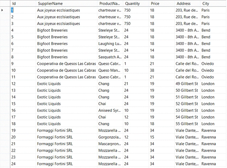Select the Id cell with value 24
This screenshot has height=168, width=227.
point(23,164)
